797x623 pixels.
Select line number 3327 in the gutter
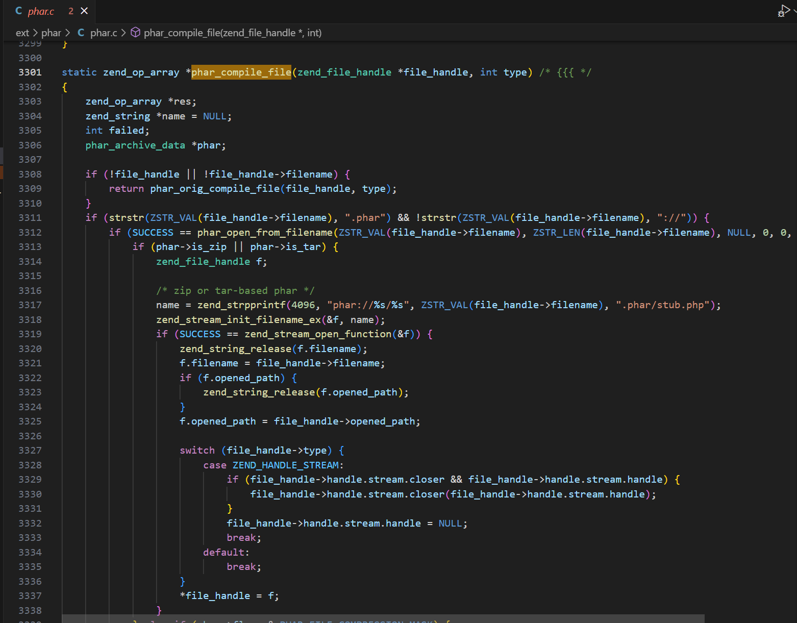click(x=30, y=451)
